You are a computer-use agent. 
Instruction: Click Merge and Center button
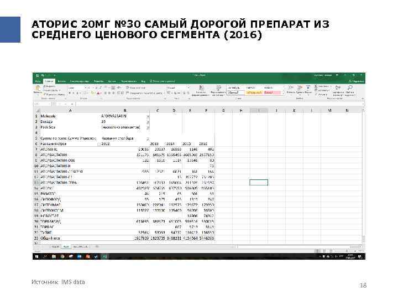click(x=144, y=93)
